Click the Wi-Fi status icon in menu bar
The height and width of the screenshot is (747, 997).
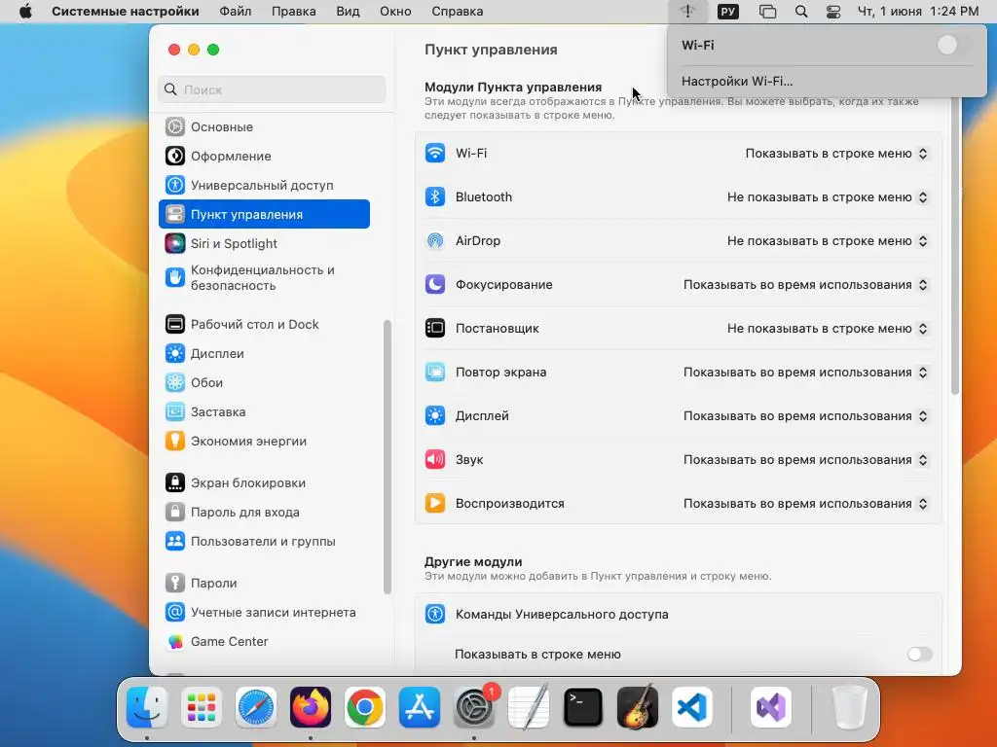(688, 12)
